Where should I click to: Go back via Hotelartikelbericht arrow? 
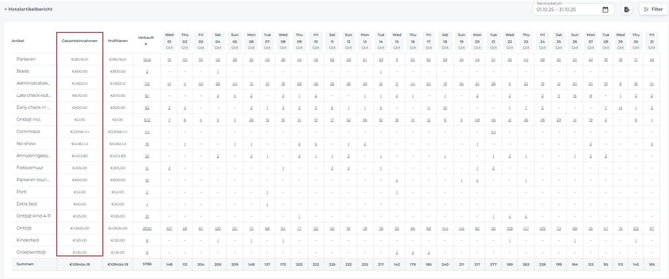(x=6, y=9)
